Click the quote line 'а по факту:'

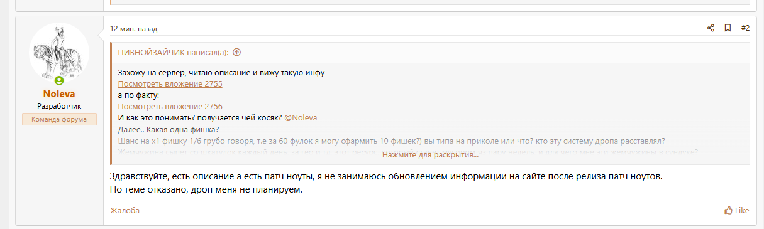[x=139, y=95]
